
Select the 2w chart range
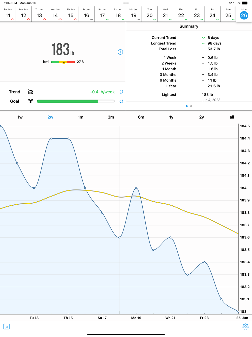(50, 117)
